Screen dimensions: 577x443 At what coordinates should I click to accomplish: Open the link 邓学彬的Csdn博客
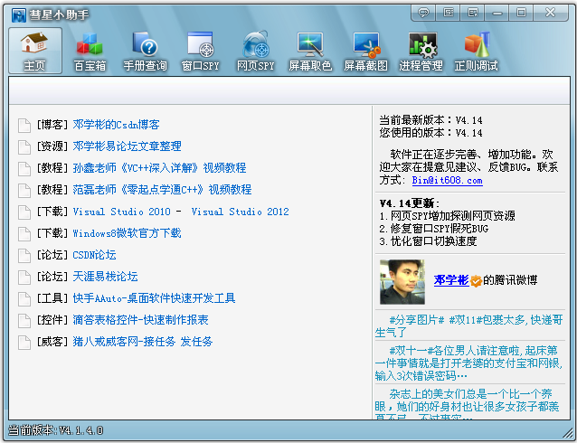[x=116, y=125]
